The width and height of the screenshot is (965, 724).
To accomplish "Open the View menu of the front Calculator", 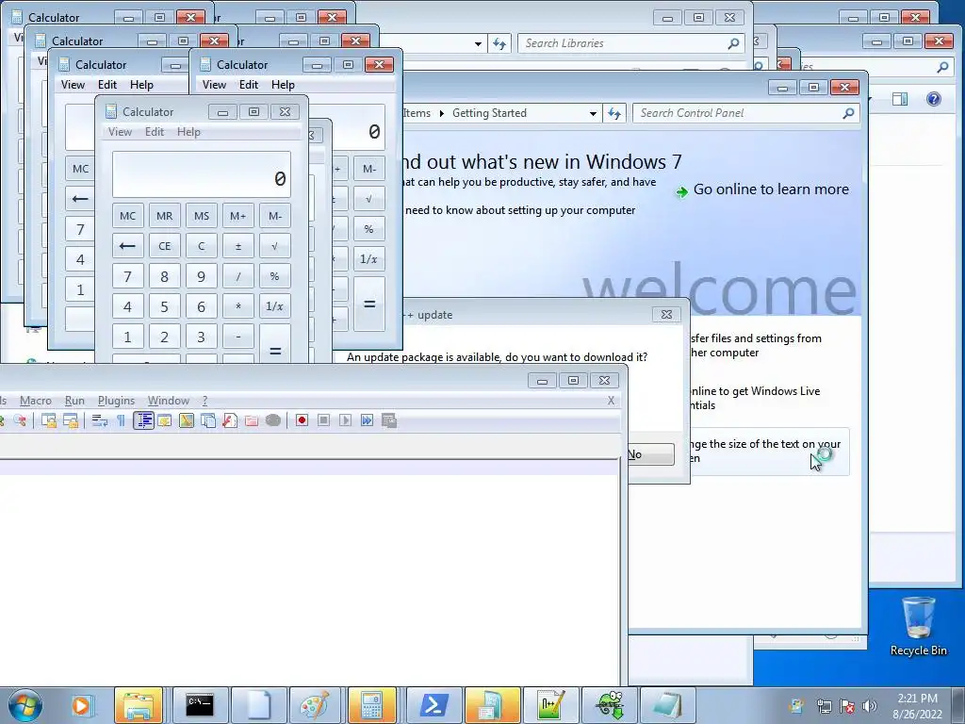I will 120,132.
